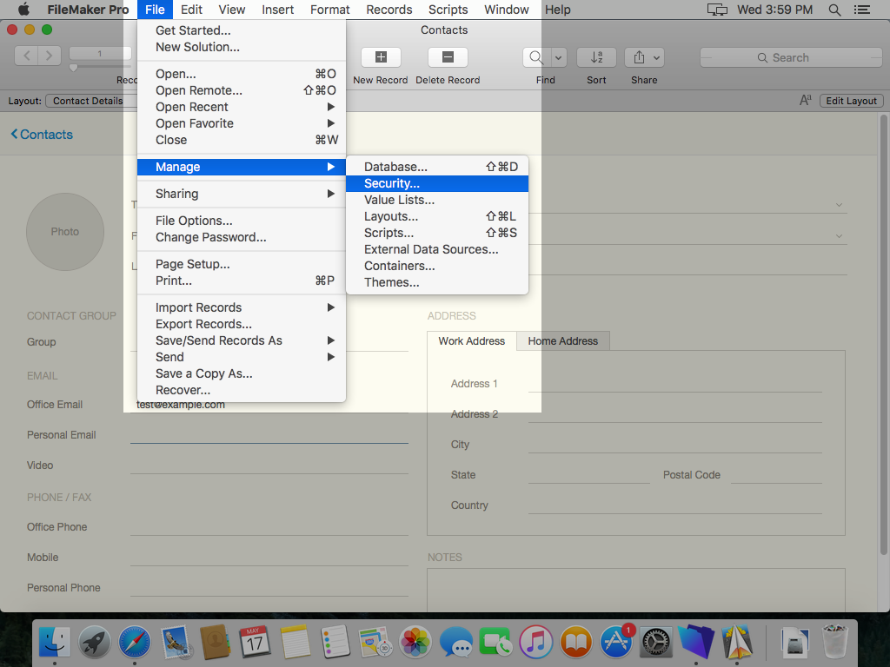Click the Delete Record minus icon

(448, 57)
